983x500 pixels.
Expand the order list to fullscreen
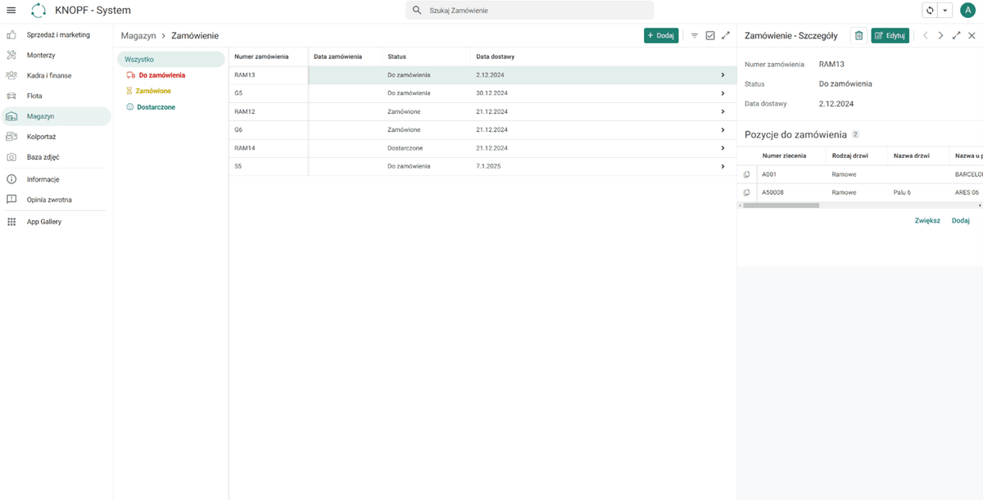tap(726, 35)
